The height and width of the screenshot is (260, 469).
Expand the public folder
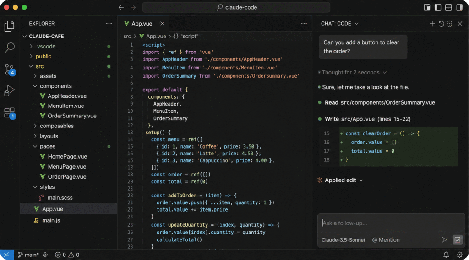pos(31,56)
